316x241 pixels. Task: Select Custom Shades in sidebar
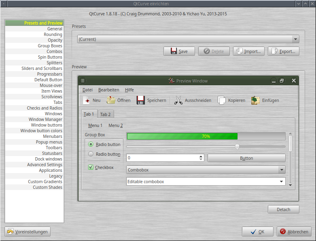(x=34, y=187)
